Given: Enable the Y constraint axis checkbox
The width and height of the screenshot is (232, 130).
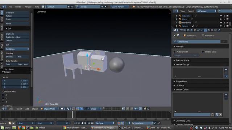Looking at the screenshot, I should click(3, 98).
